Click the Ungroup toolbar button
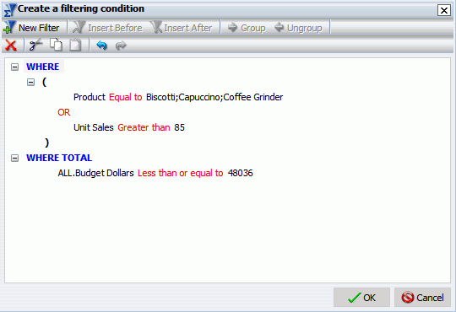The height and width of the screenshot is (312, 456). click(298, 28)
